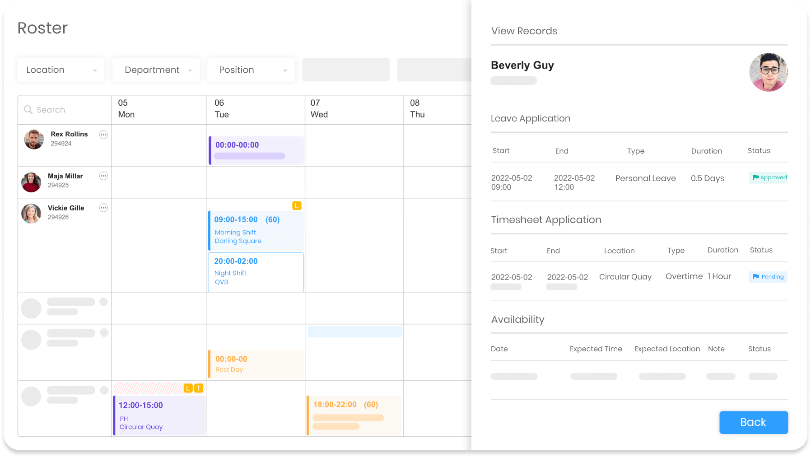Expand the Location filter dropdown
This screenshot has width=811, height=457.
coord(61,70)
